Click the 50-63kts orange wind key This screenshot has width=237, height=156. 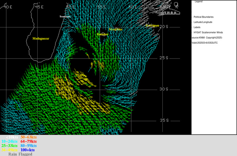click(28, 137)
